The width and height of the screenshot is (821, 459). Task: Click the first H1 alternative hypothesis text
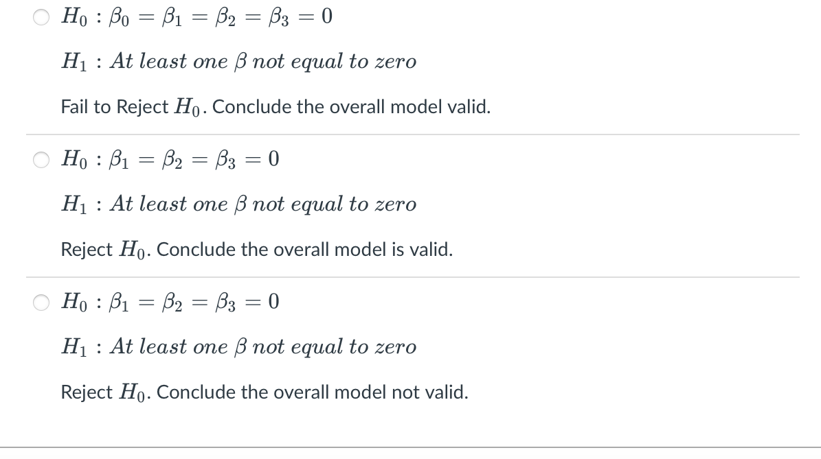click(x=238, y=61)
